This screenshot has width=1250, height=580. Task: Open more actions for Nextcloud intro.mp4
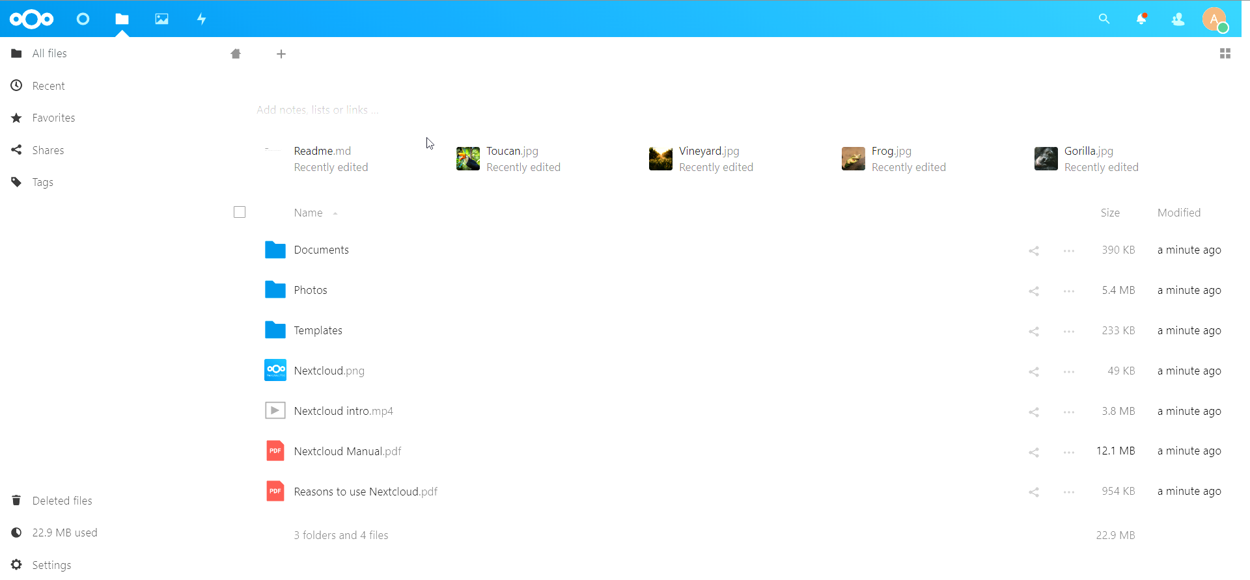(x=1069, y=412)
